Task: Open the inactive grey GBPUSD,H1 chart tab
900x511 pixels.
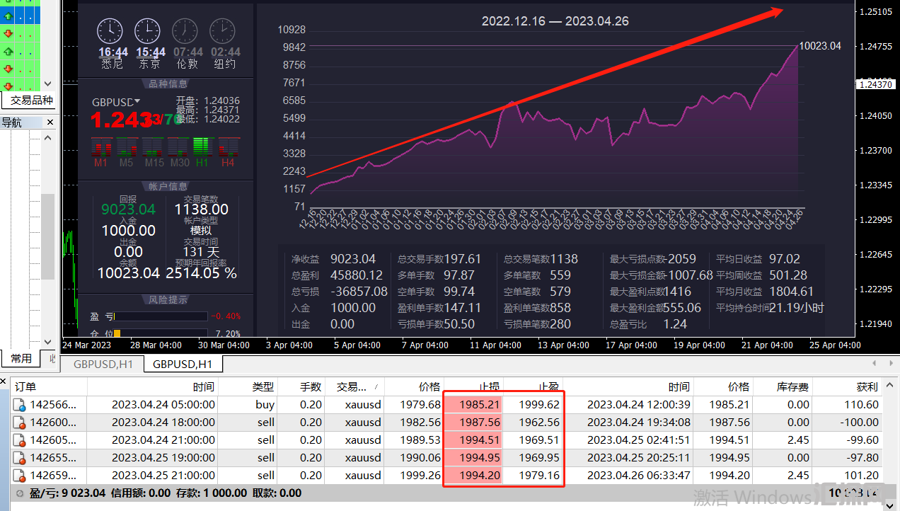Action: pos(103,364)
